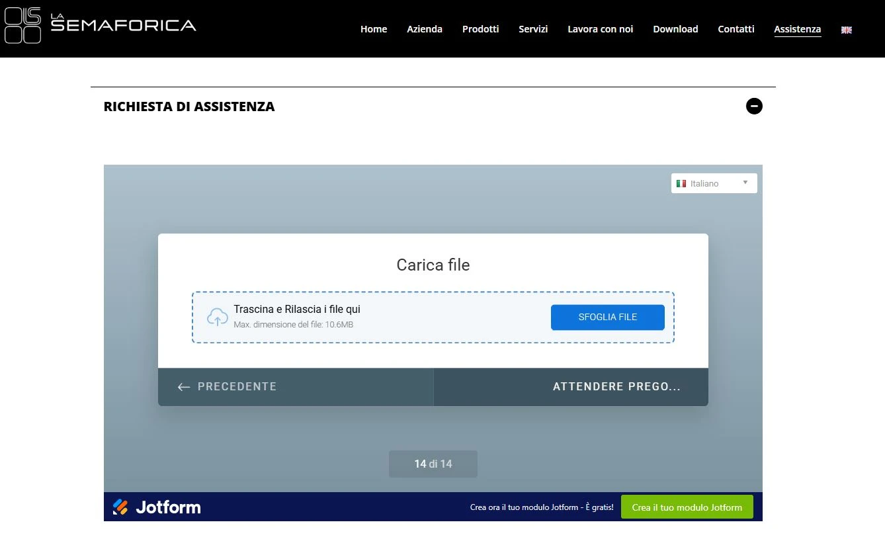This screenshot has height=553, width=885.
Task: Collapse the RICHIESTA DI ASSISTENZA section
Action: [754, 106]
